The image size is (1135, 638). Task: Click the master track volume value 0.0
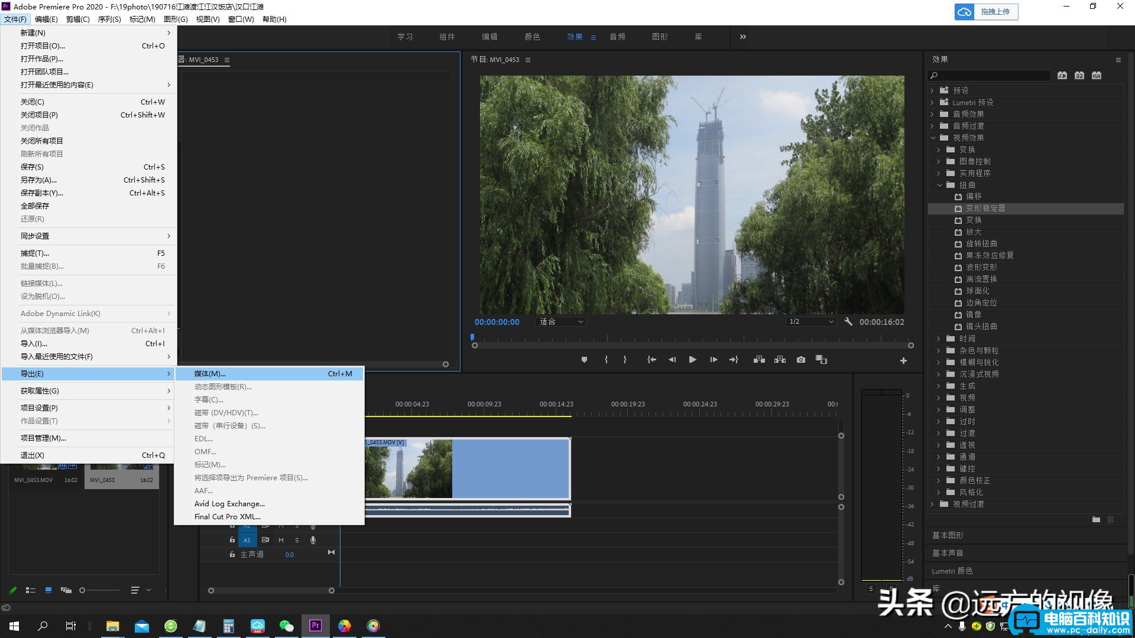pyautogui.click(x=289, y=555)
